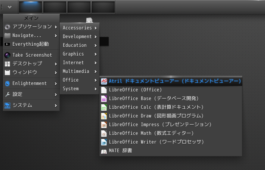The image size is (265, 170).
Task: Expand the Accessories submenu arrow
Action: click(x=95, y=28)
